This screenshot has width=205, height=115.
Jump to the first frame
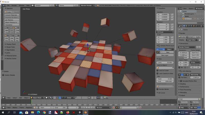coord(82,108)
